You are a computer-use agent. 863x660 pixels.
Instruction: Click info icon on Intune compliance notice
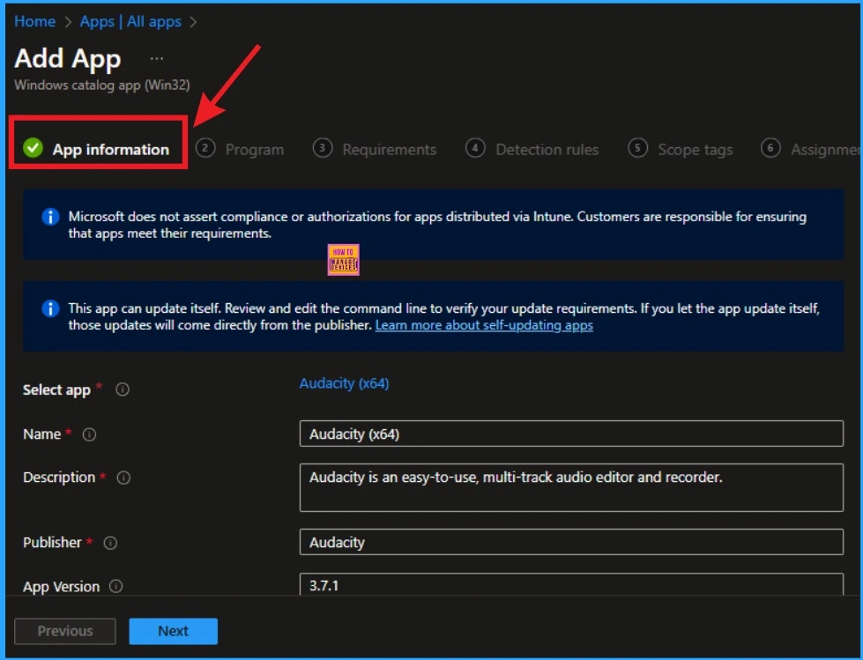pos(50,217)
